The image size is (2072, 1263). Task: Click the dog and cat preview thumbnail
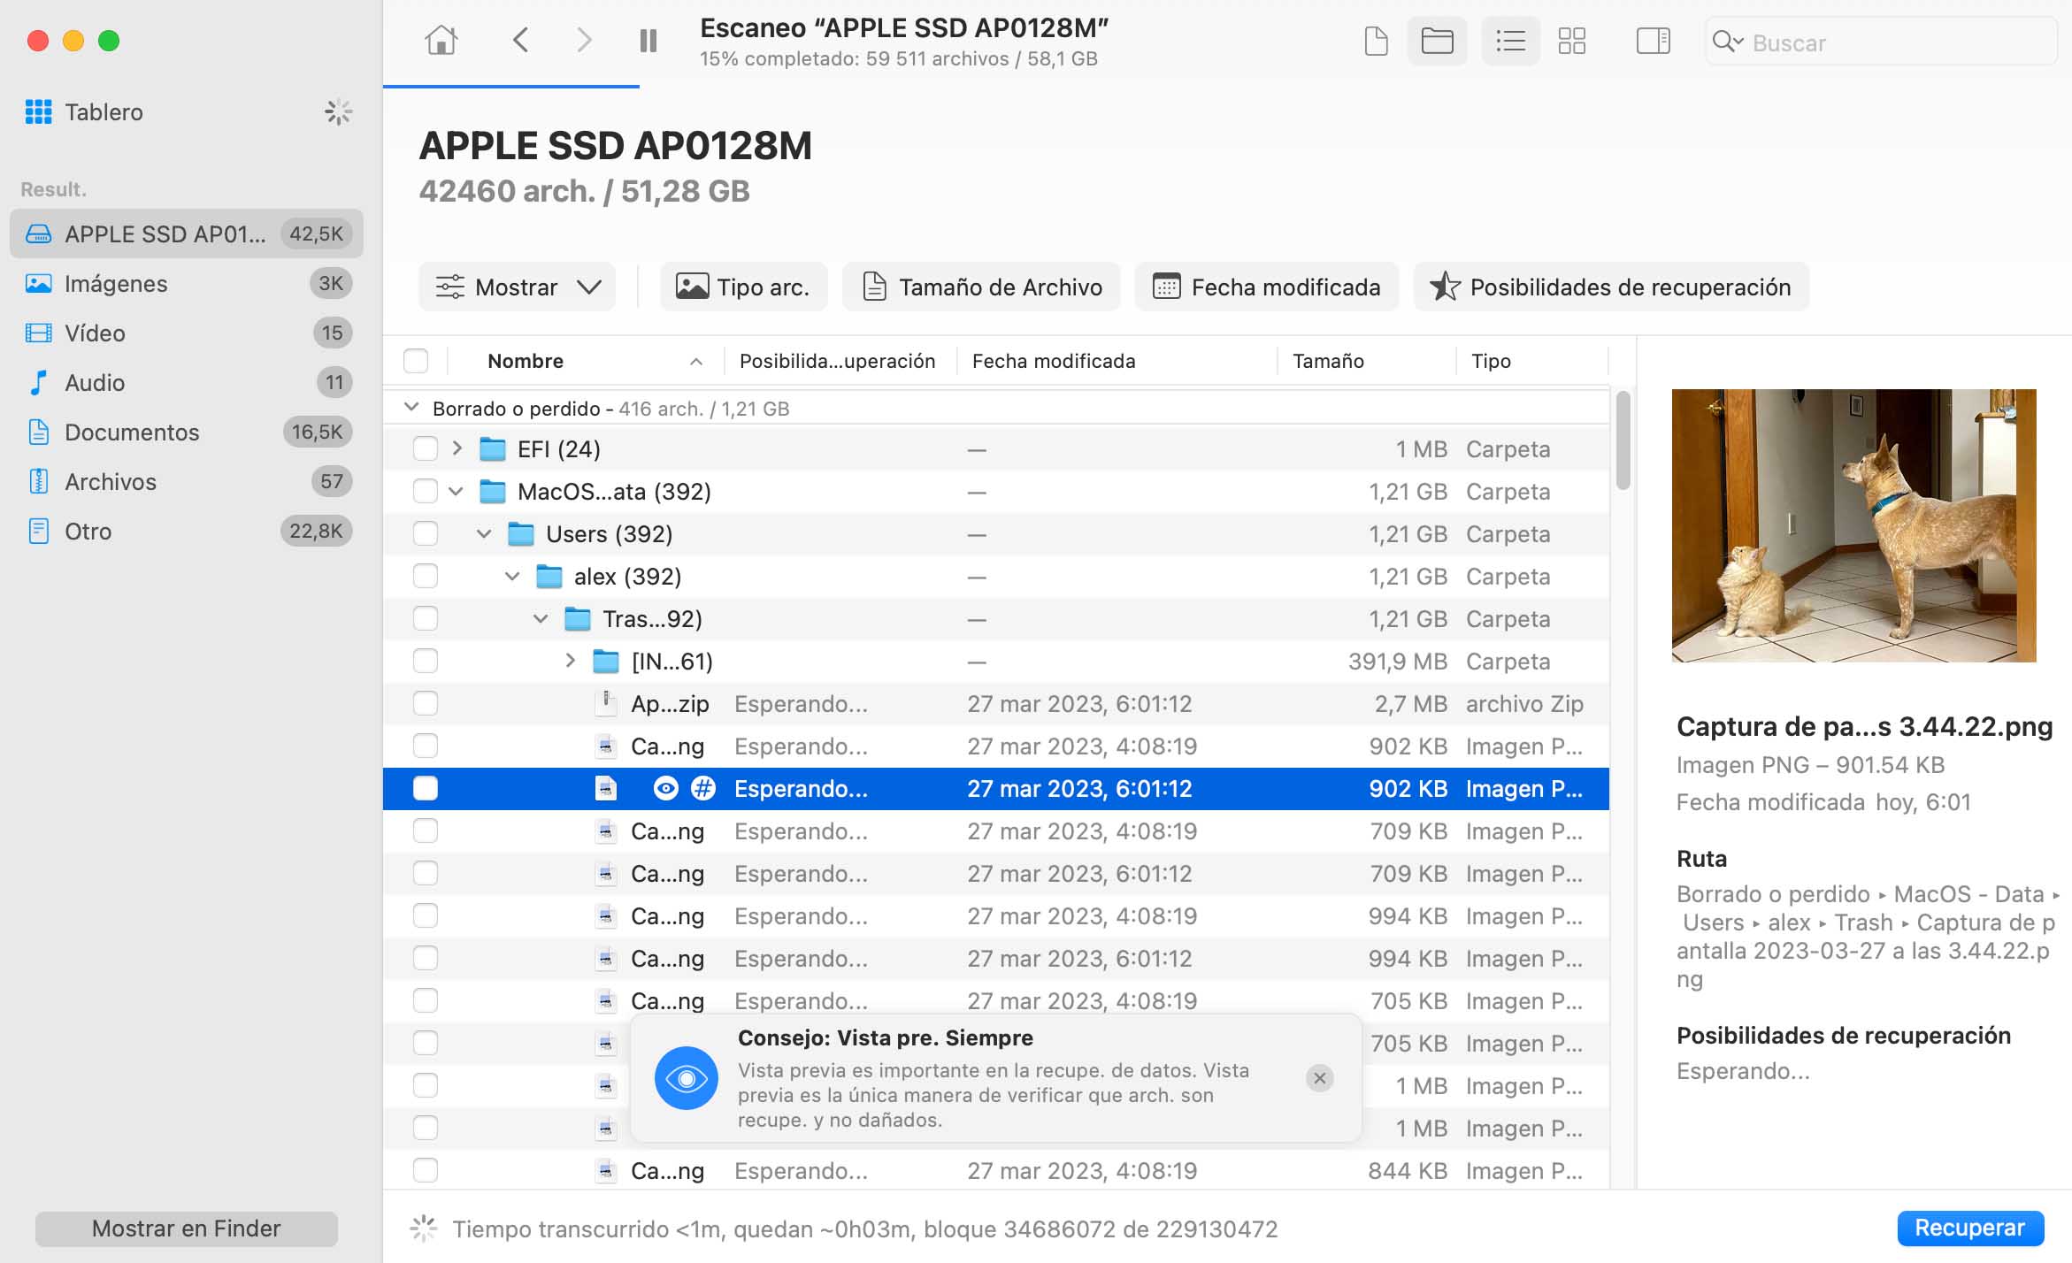coord(1853,525)
